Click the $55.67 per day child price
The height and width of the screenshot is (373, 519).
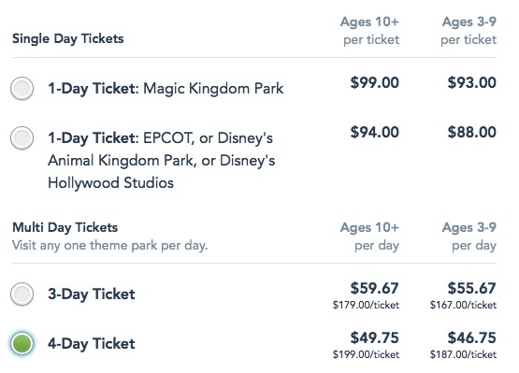pyautogui.click(x=471, y=288)
